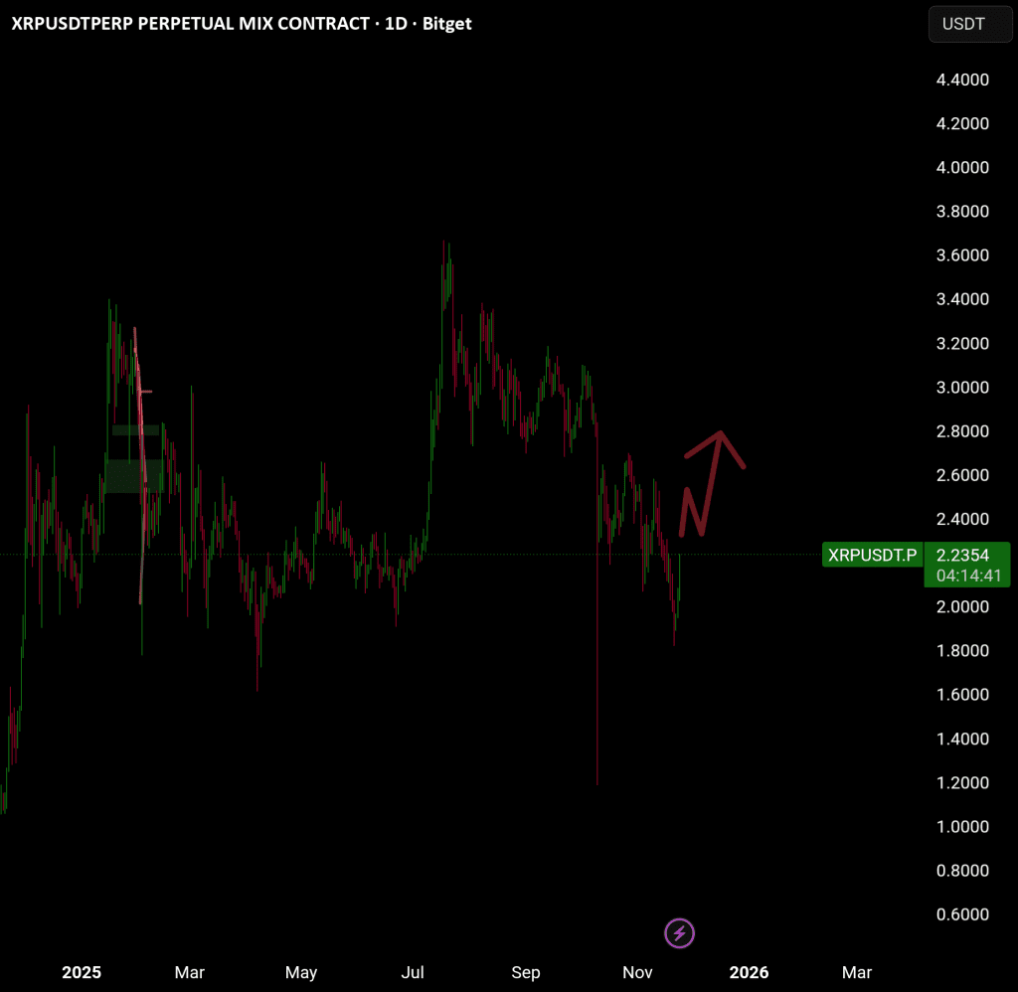
Task: Click the short pink horizontal line marker
Action: click(145, 392)
